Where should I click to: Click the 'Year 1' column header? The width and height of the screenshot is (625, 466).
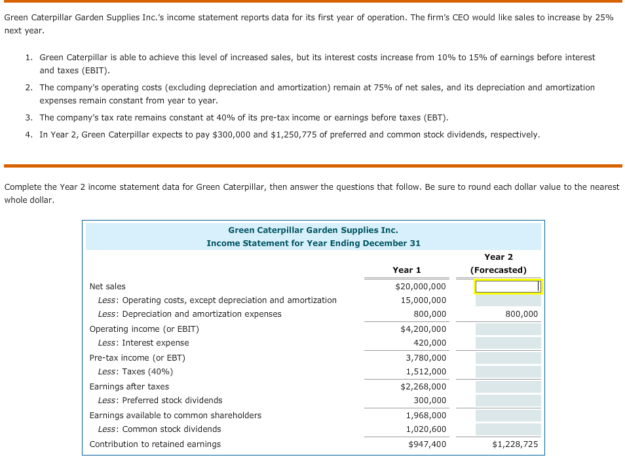[x=407, y=270]
